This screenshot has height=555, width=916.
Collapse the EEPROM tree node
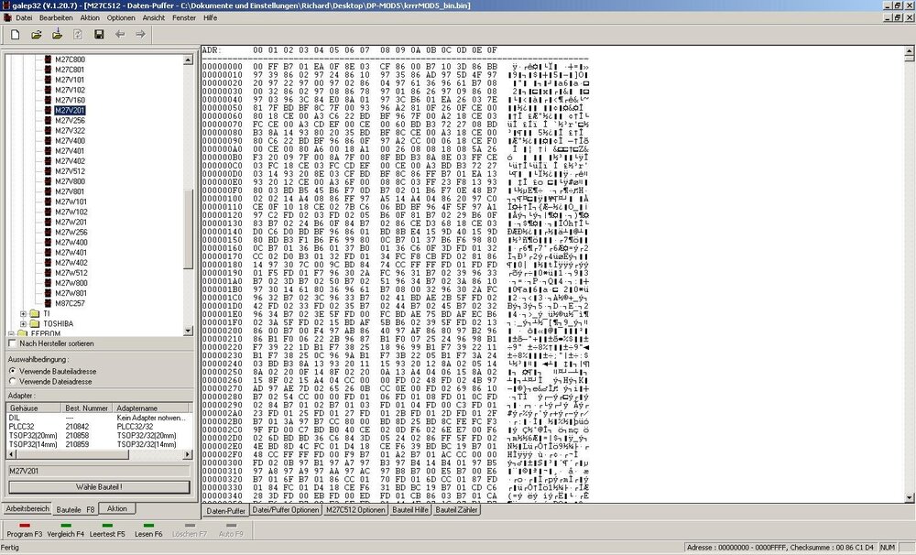(12, 333)
